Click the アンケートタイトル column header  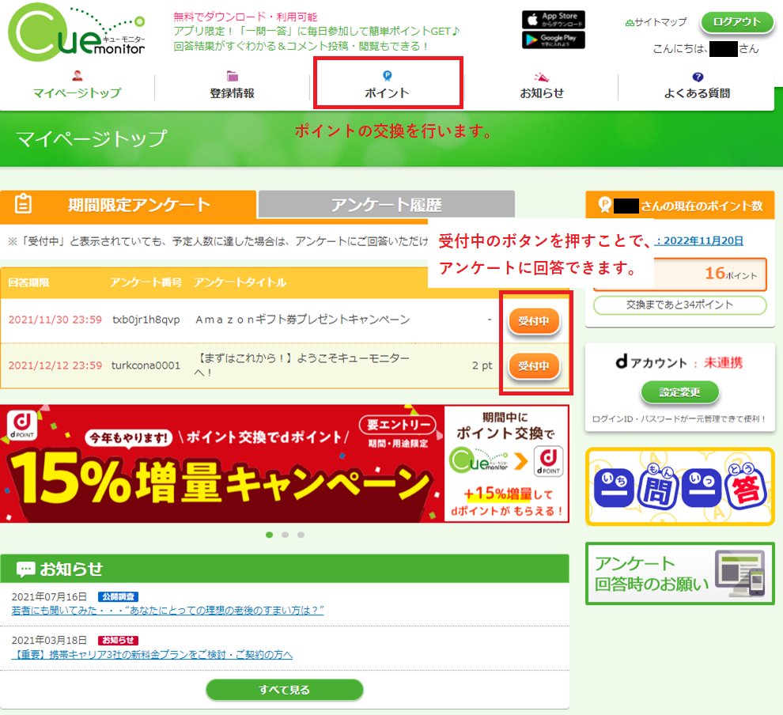point(240,282)
